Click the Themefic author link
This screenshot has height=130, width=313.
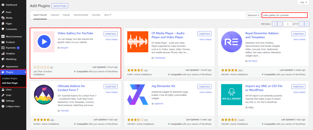coord(65,111)
